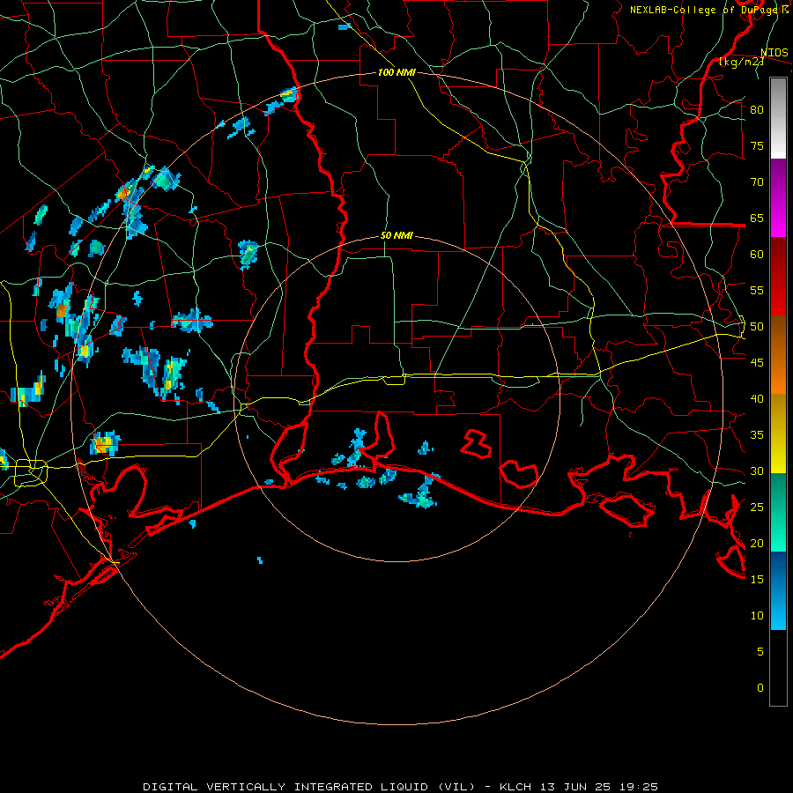Viewport: 793px width, 793px height.
Task: Click the purple-magenta color bar segment
Action: tap(778, 197)
